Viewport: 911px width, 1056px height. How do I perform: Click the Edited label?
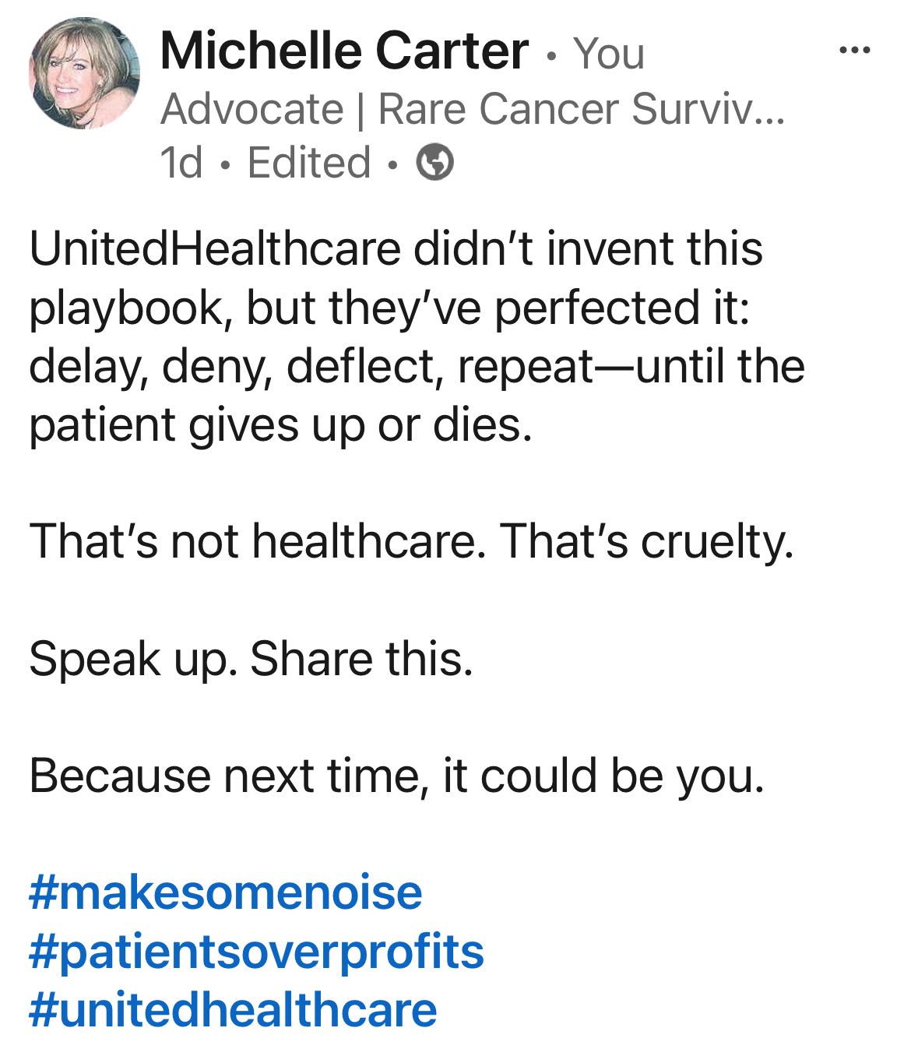click(308, 164)
